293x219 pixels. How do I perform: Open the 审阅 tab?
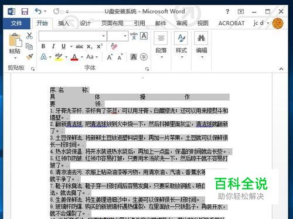(x=182, y=23)
